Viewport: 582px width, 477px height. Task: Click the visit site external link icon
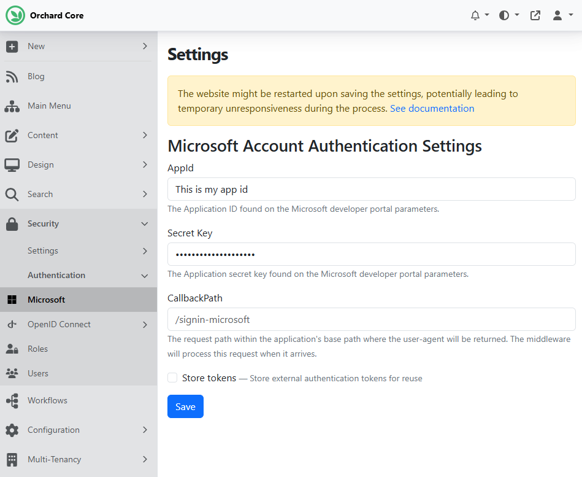(535, 15)
